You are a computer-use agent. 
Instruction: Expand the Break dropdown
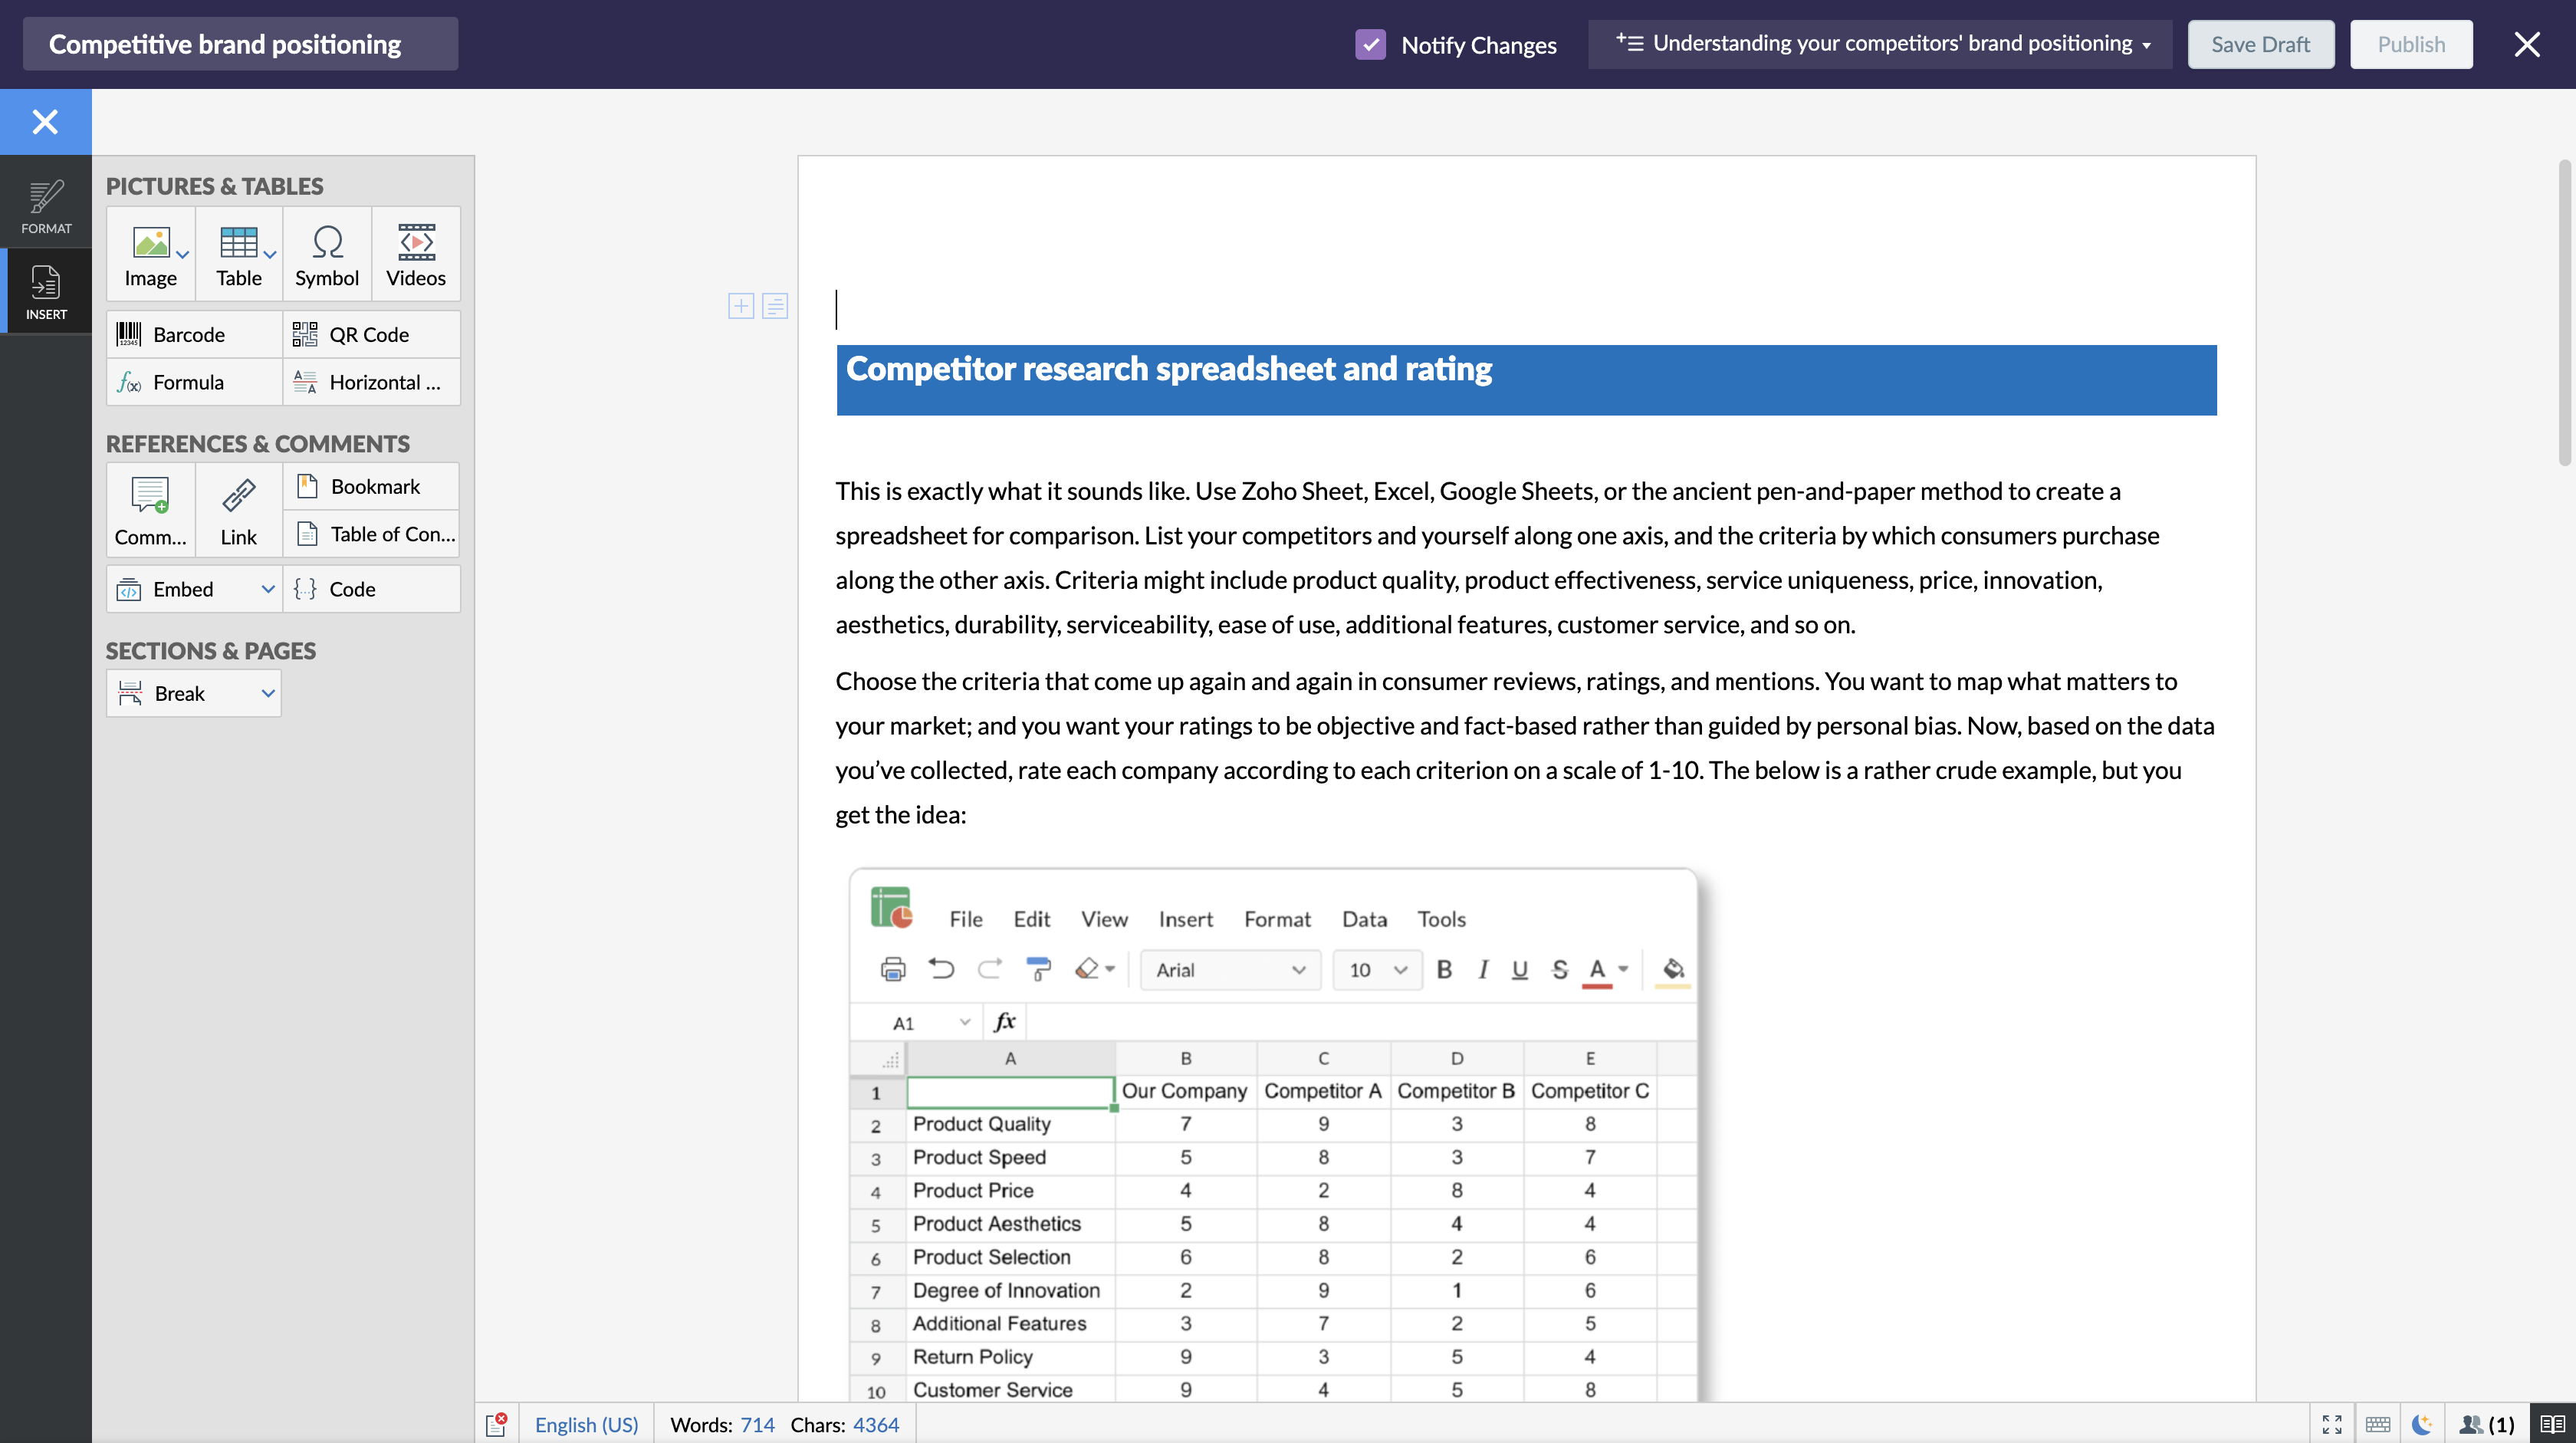(267, 693)
